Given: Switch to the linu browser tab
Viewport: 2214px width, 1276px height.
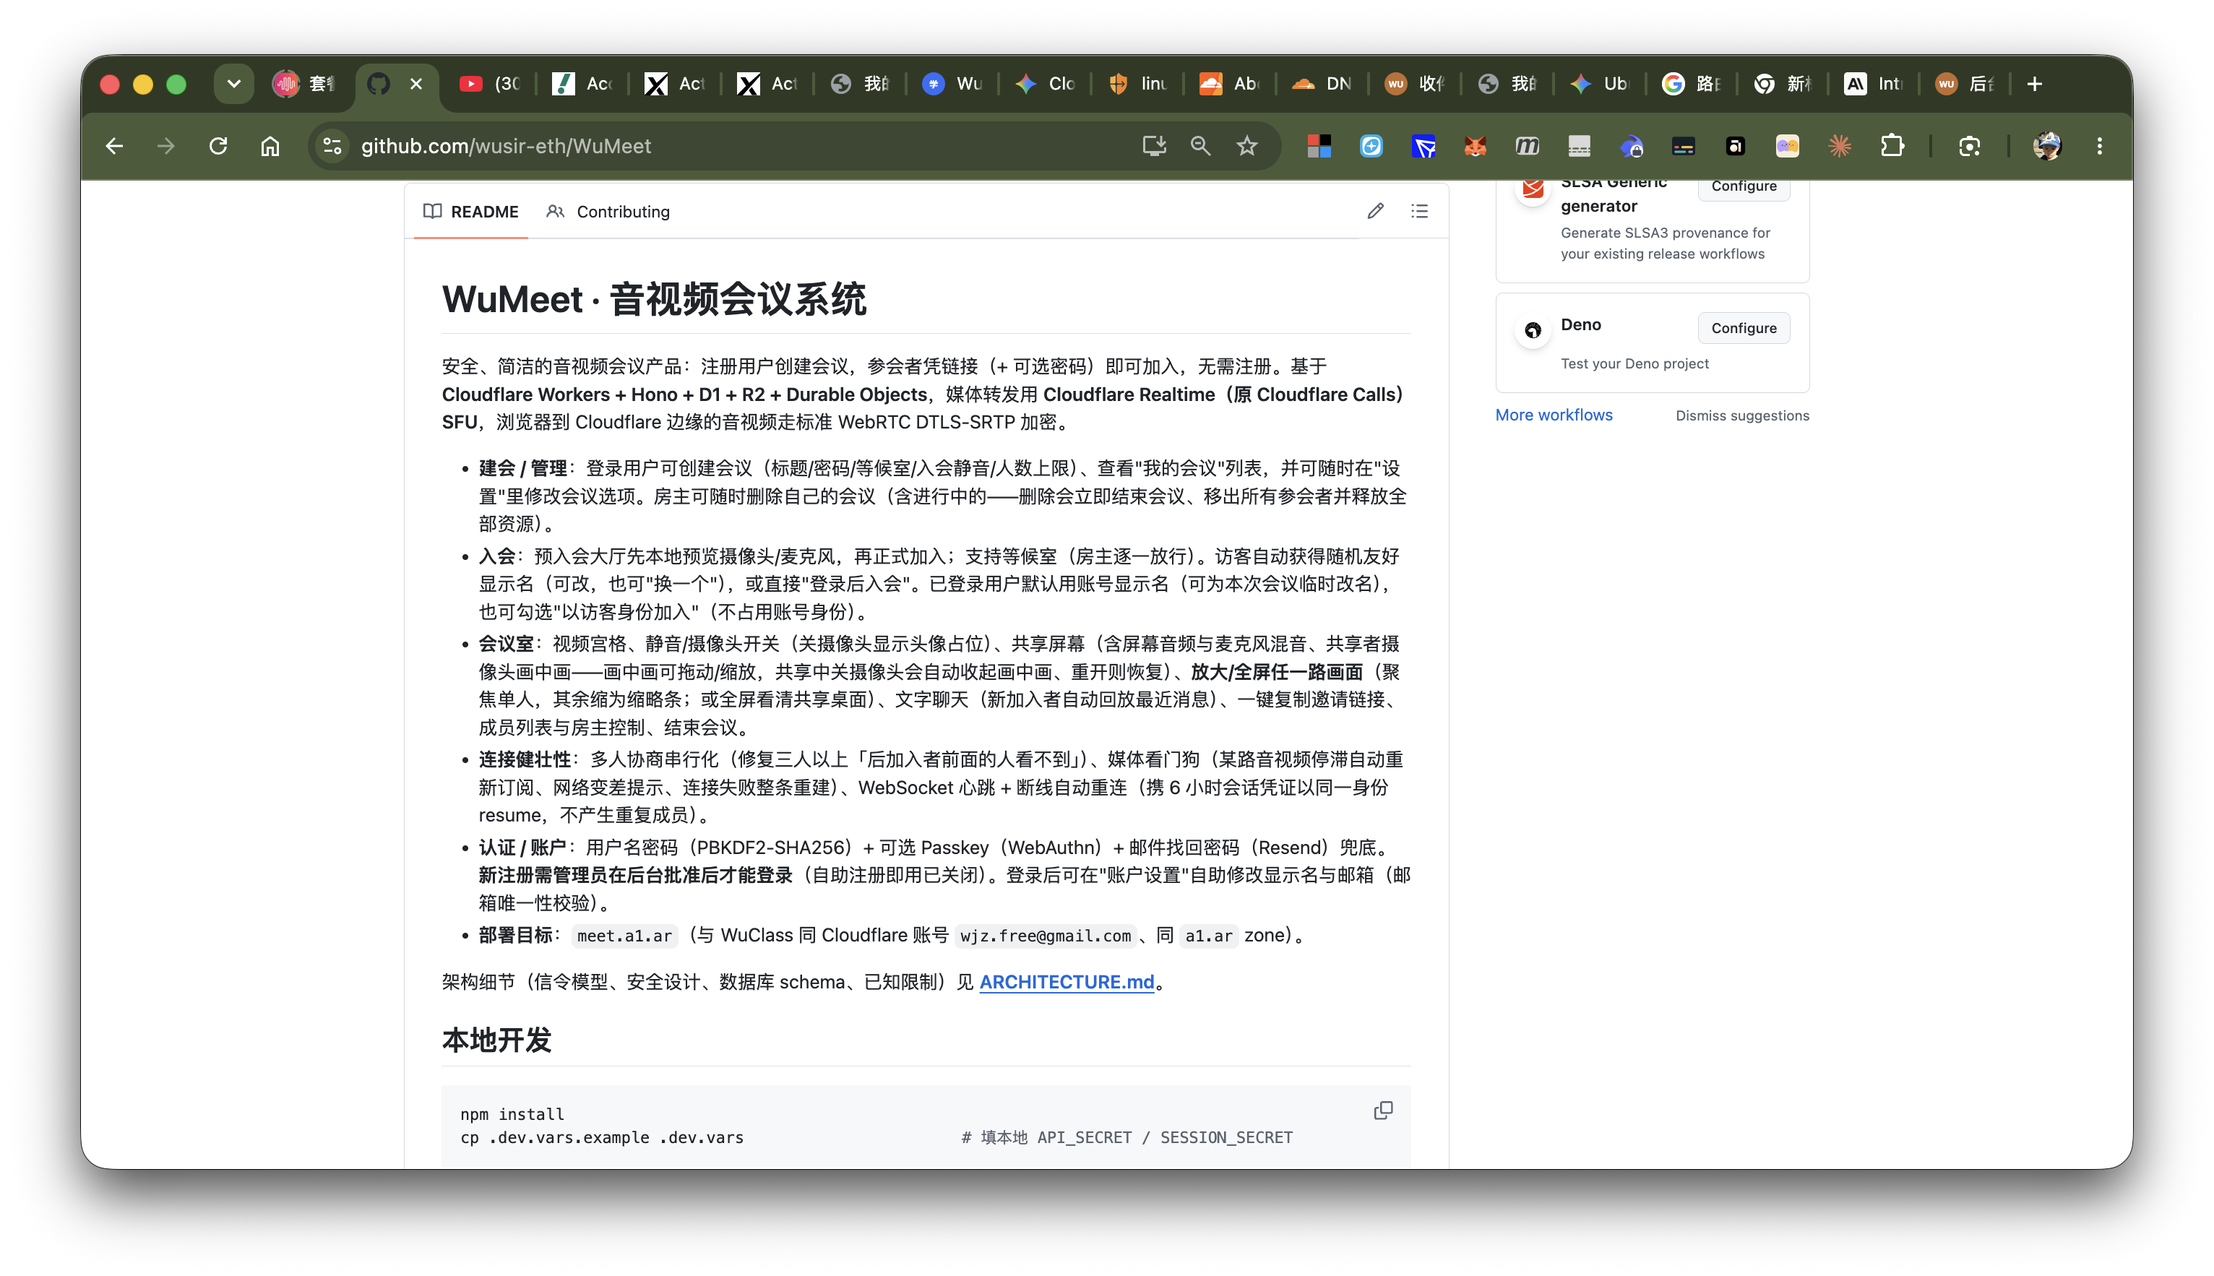Looking at the screenshot, I should (1137, 84).
